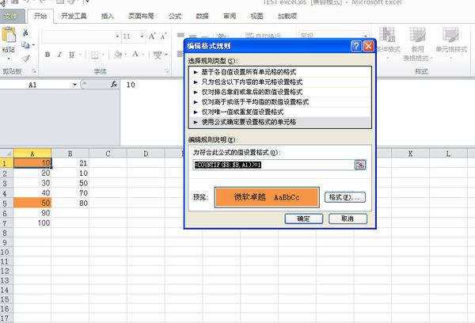Switch to the 公式 tab
Screen dimensions: 475x323
coord(175,16)
